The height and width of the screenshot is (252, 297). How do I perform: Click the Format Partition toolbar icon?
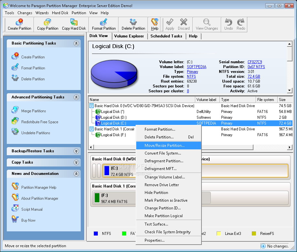(x=104, y=22)
